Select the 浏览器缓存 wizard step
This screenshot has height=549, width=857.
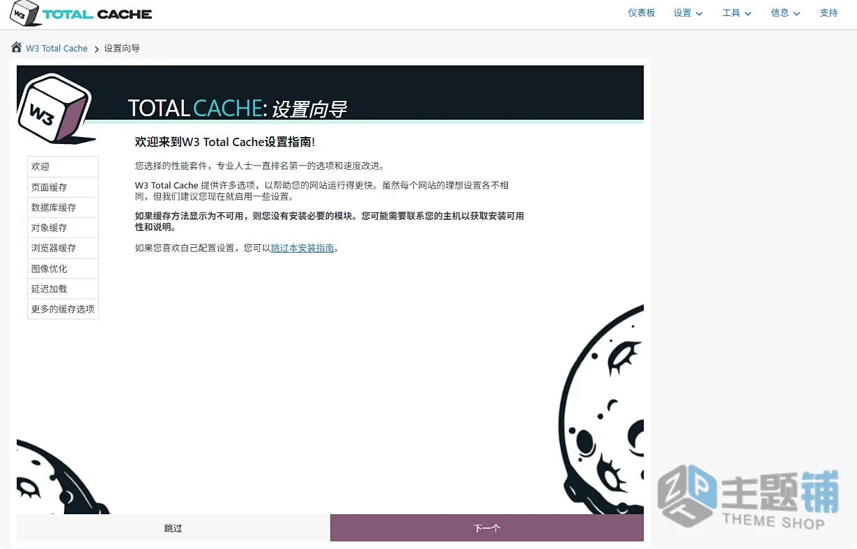[x=63, y=248]
